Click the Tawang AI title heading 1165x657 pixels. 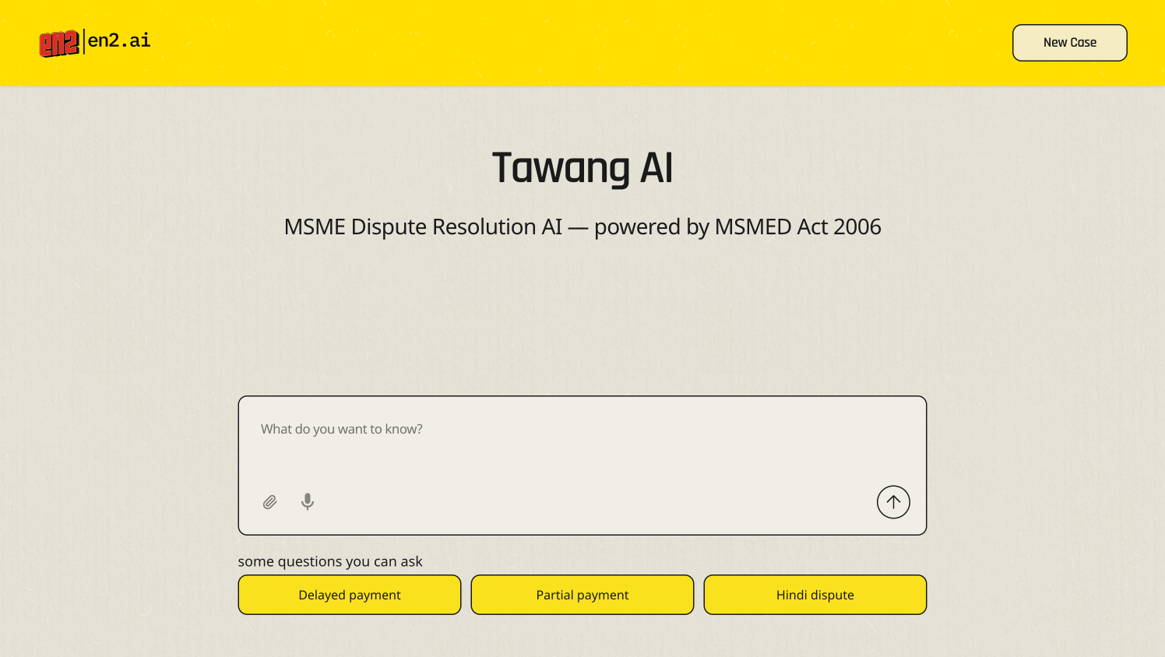coord(582,167)
